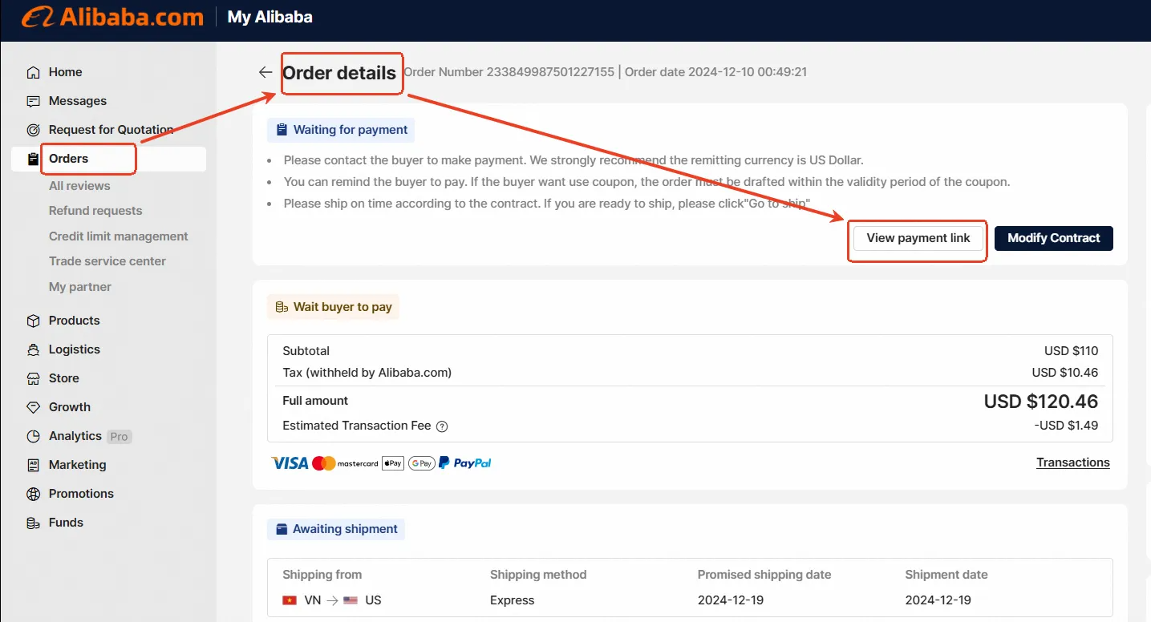Click the Apple Pay logo
1151x622 pixels.
pyautogui.click(x=393, y=462)
